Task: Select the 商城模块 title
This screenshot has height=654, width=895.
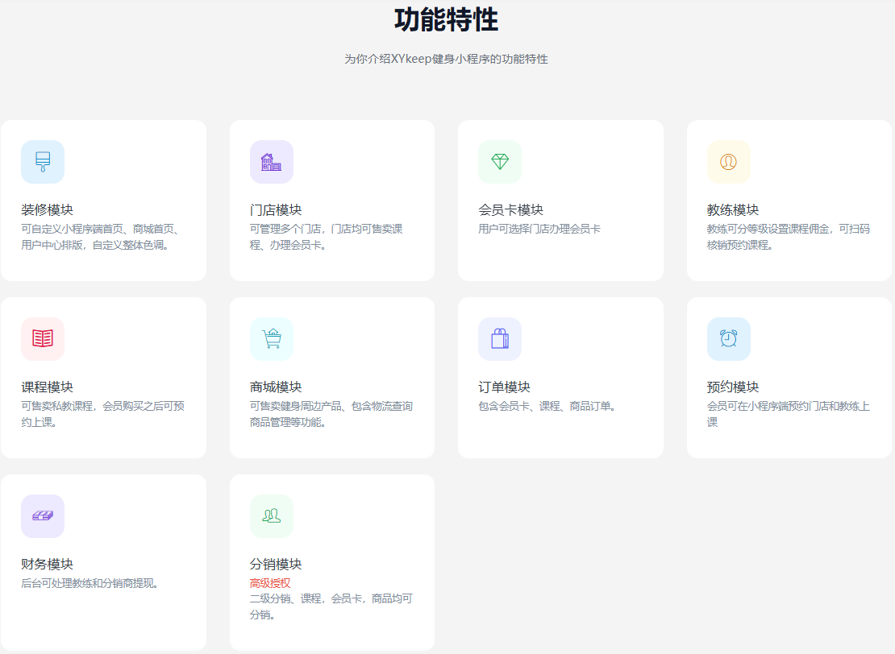Action: pos(276,387)
